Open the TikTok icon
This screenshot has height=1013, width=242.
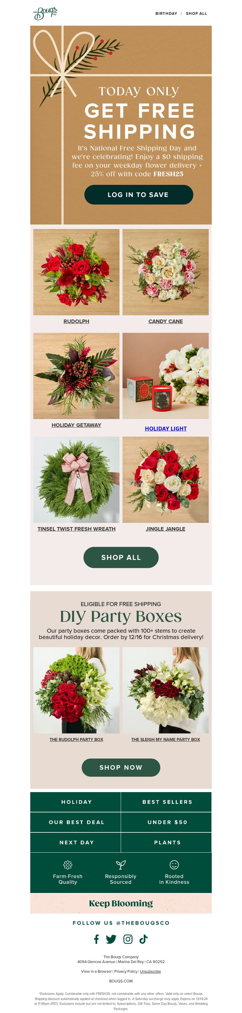click(144, 939)
